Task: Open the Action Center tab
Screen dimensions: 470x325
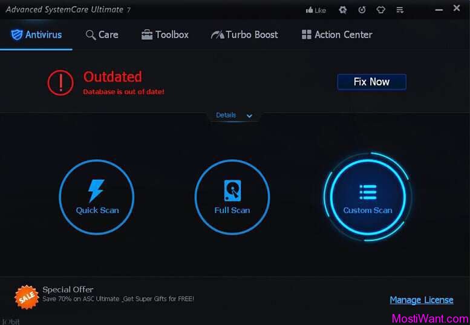Action: [x=337, y=34]
